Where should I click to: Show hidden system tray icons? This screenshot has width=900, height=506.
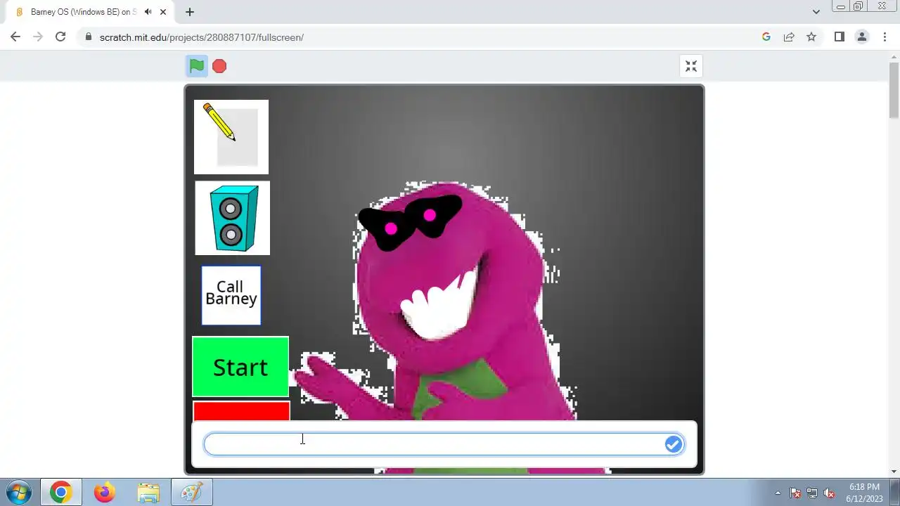click(x=778, y=493)
